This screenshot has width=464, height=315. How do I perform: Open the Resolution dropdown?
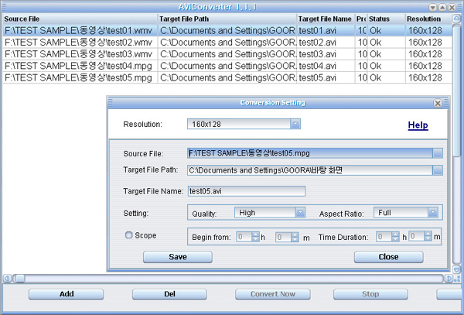coord(295,124)
